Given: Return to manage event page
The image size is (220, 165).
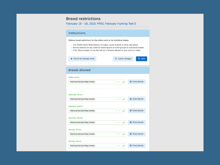Looking at the screenshot, I should click(82, 59).
